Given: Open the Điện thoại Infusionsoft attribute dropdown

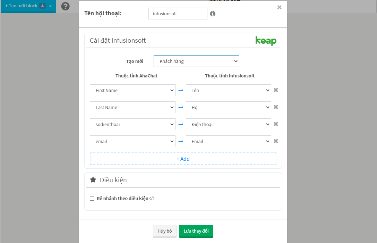Looking at the screenshot, I should tap(229, 124).
